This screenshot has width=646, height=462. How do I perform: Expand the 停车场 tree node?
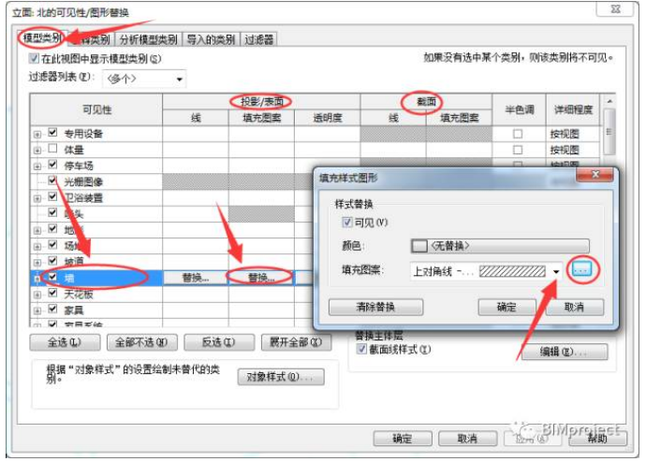(37, 166)
